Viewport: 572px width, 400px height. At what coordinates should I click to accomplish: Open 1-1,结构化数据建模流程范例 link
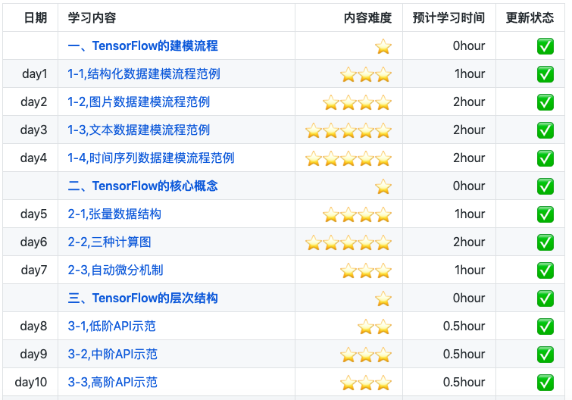[x=144, y=74]
